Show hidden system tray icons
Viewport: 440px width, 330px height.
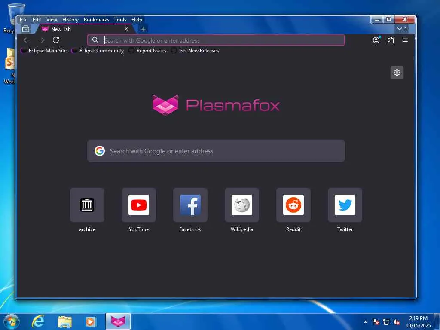pyautogui.click(x=365, y=322)
